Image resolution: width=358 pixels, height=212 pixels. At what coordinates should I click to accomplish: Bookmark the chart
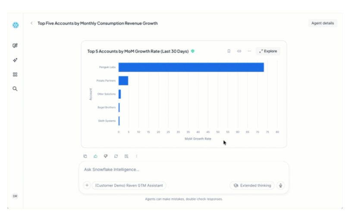click(x=229, y=51)
